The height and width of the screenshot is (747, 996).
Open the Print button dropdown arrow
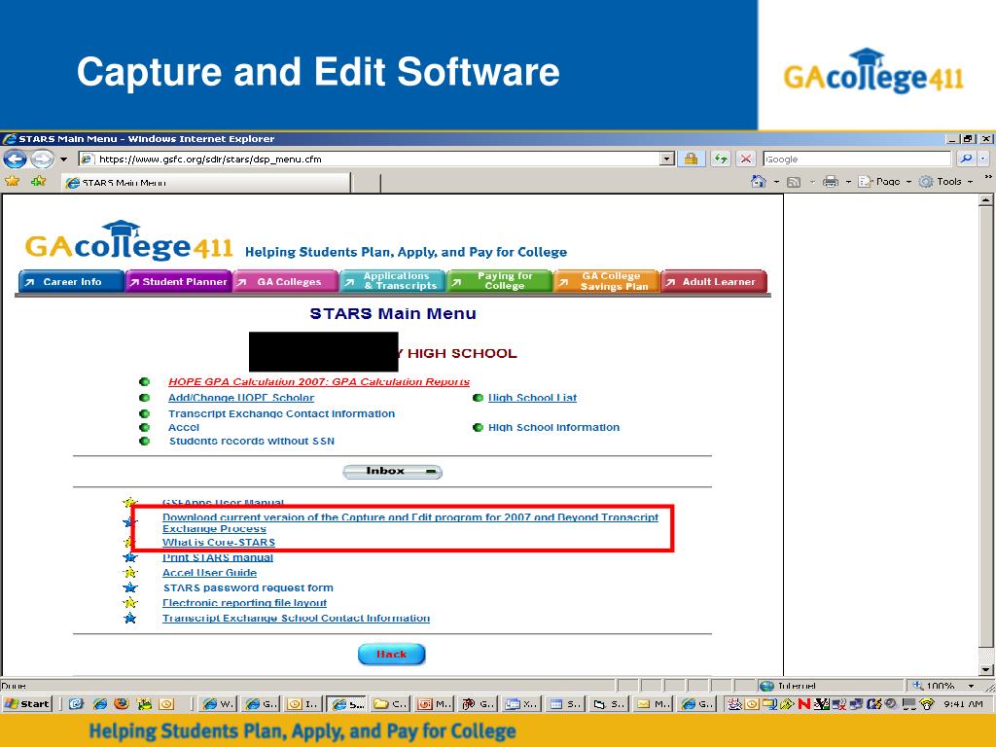tap(848, 182)
